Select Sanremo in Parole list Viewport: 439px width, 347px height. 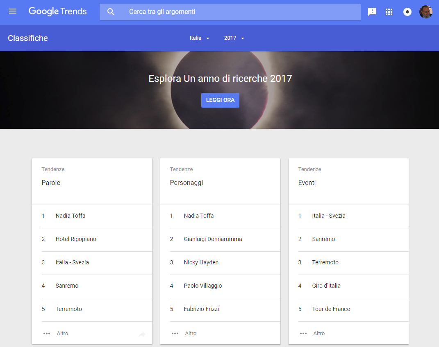pyautogui.click(x=97, y=286)
